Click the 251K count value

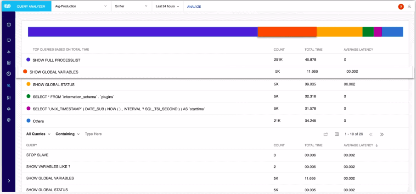pos(278,60)
